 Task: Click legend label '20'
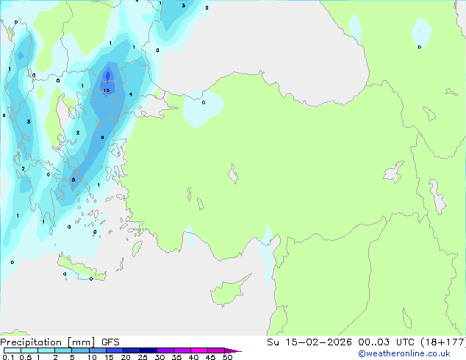[x=126, y=357]
